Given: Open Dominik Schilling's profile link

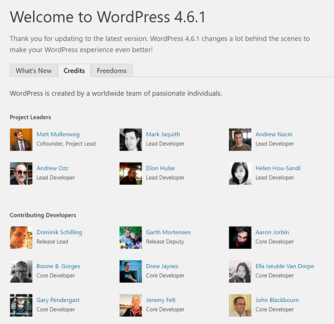Looking at the screenshot, I should coord(59,232).
